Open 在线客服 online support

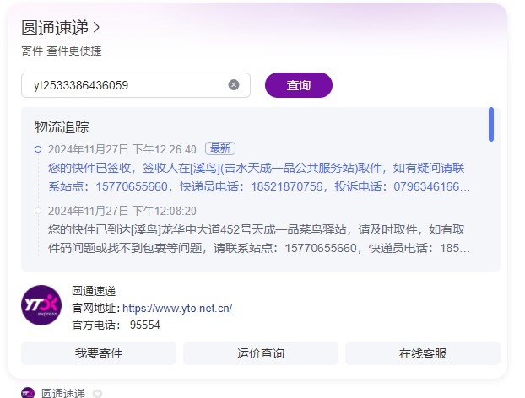[423, 353]
